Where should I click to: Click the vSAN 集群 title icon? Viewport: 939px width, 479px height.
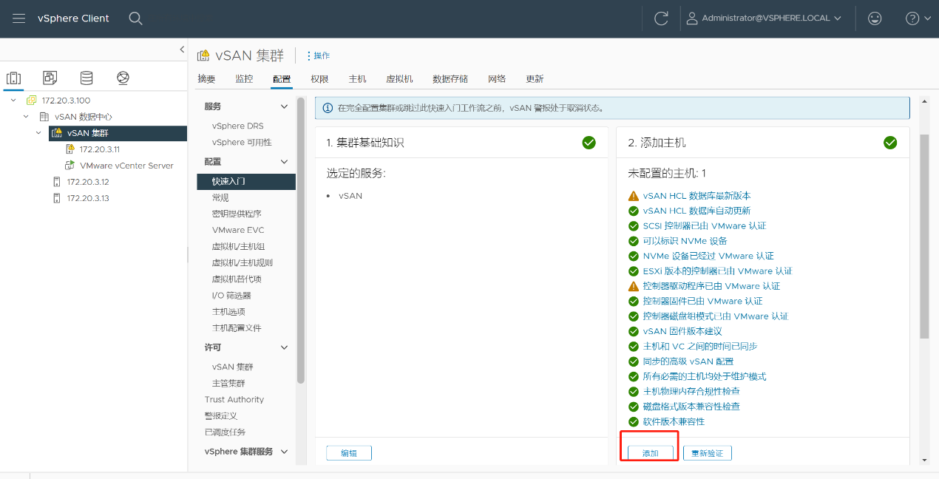(x=203, y=56)
